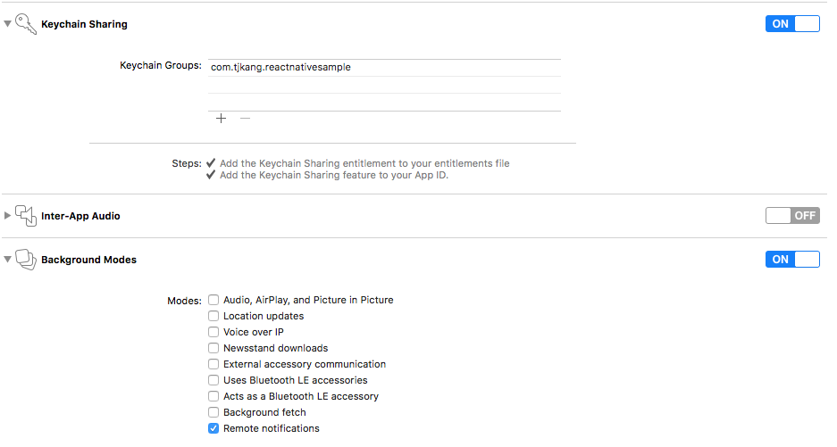Image resolution: width=837 pixels, height=447 pixels.
Task: Remove keychain group with minus button
Action: pos(245,119)
